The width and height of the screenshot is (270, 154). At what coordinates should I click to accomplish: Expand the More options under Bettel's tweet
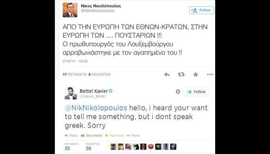[133, 136]
